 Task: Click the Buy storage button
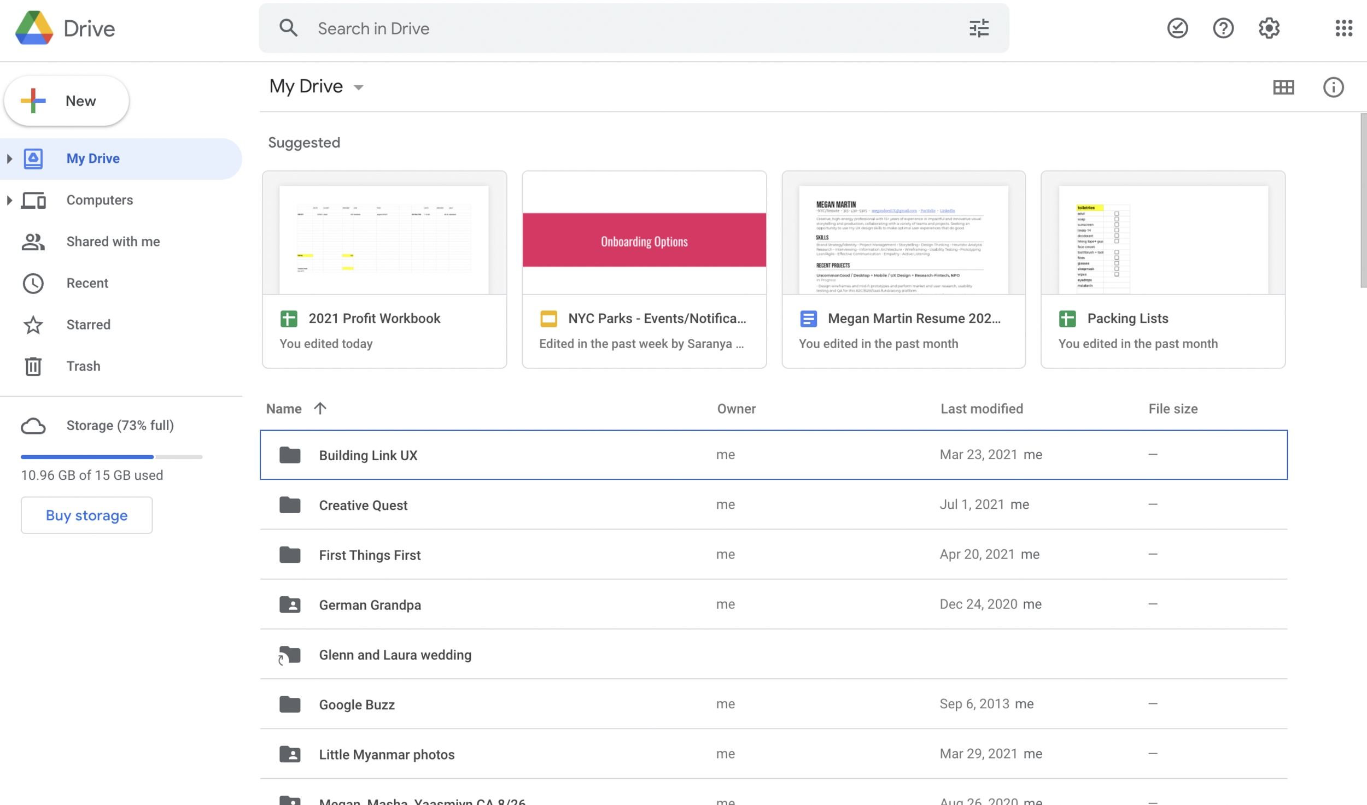(x=86, y=515)
